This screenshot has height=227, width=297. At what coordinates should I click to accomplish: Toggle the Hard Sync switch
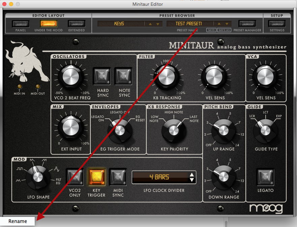(102, 76)
